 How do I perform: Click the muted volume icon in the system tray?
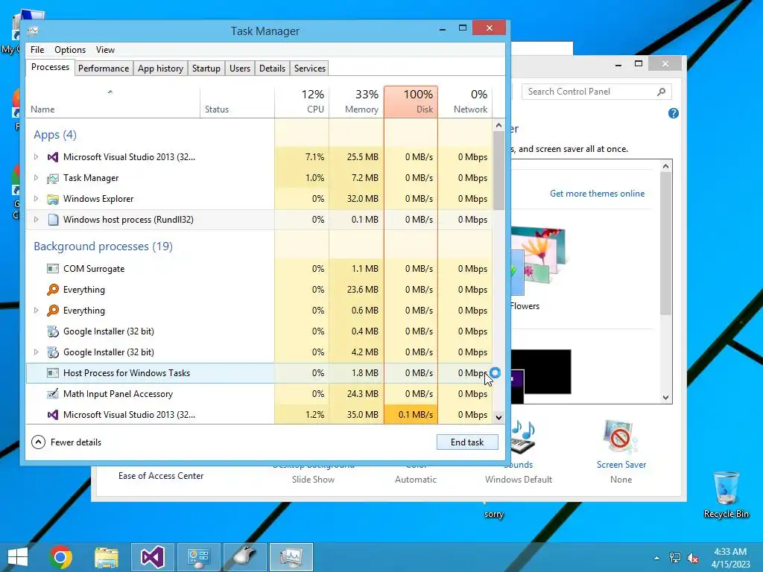point(693,558)
